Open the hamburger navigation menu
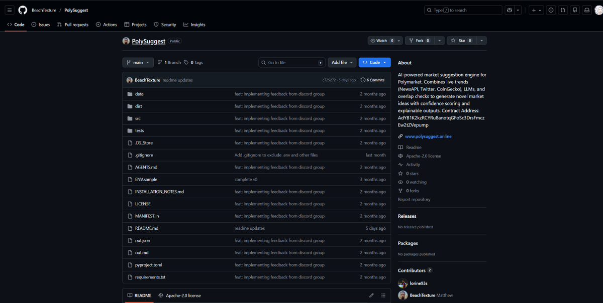The width and height of the screenshot is (603, 303). 10,10
